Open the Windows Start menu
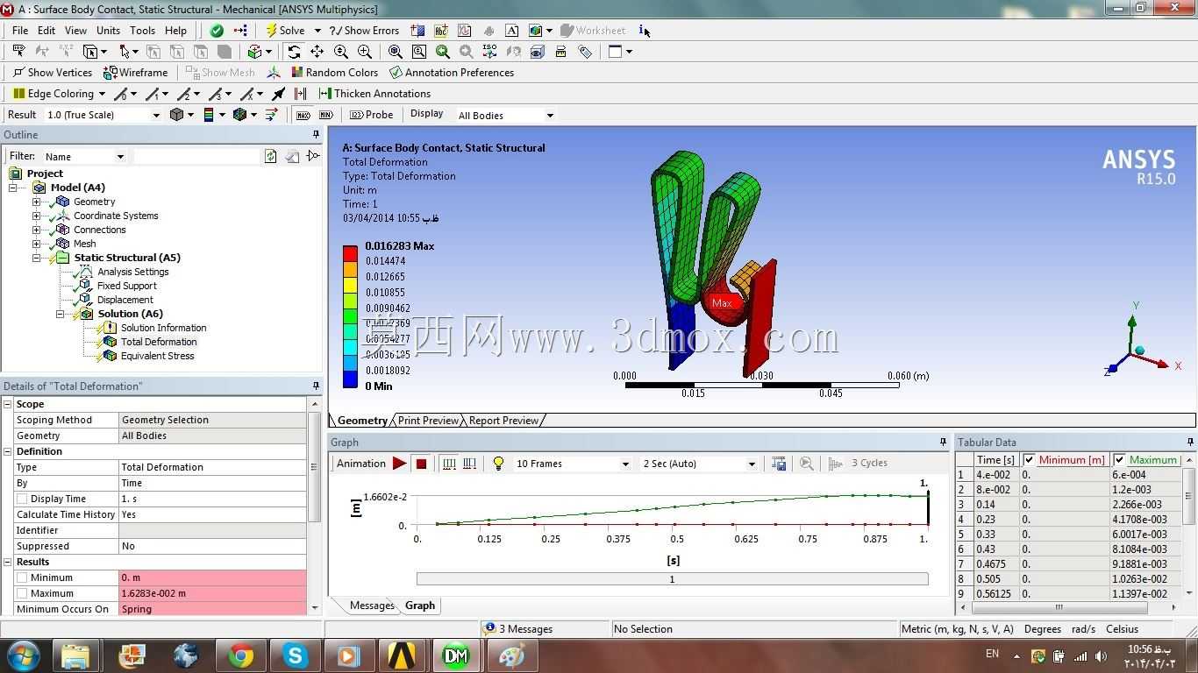 pos(24,655)
